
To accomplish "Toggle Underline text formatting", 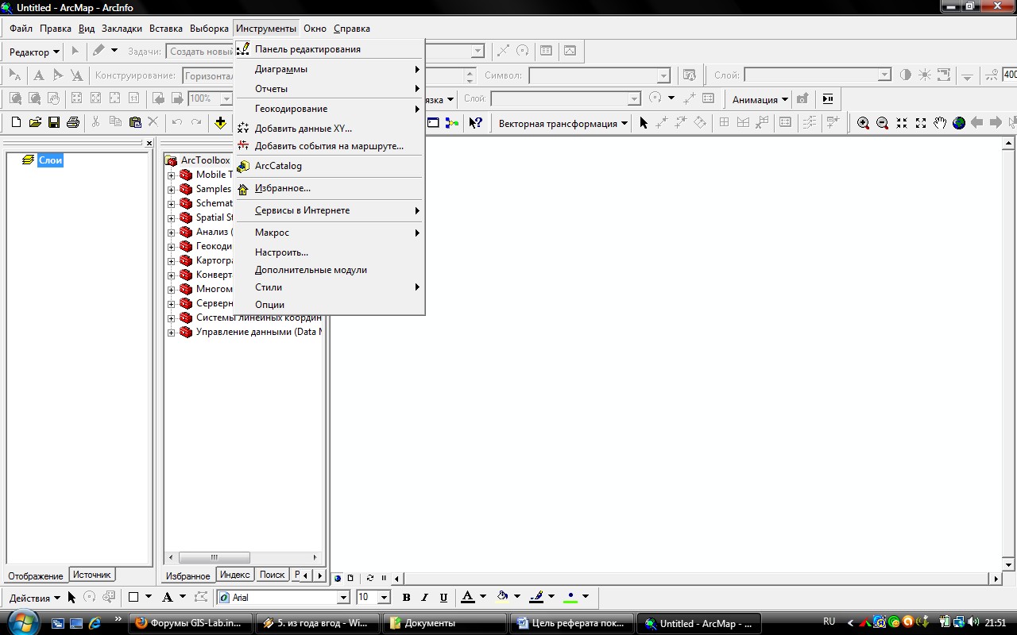I will pyautogui.click(x=443, y=598).
